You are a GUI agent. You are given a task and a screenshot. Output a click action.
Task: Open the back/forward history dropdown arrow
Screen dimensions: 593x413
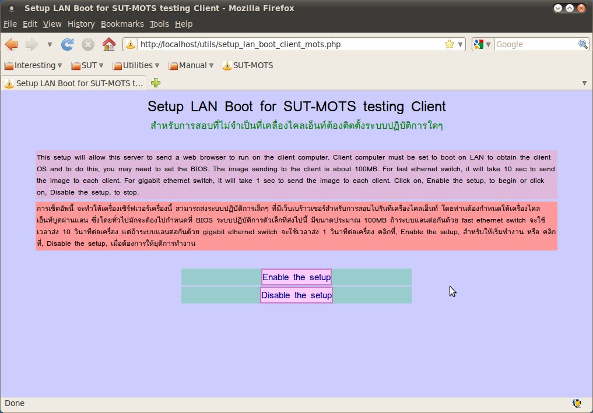[x=50, y=45]
